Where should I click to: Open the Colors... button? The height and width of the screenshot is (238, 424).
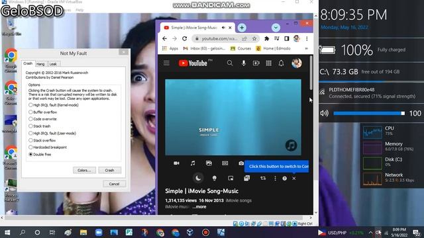coord(84,171)
